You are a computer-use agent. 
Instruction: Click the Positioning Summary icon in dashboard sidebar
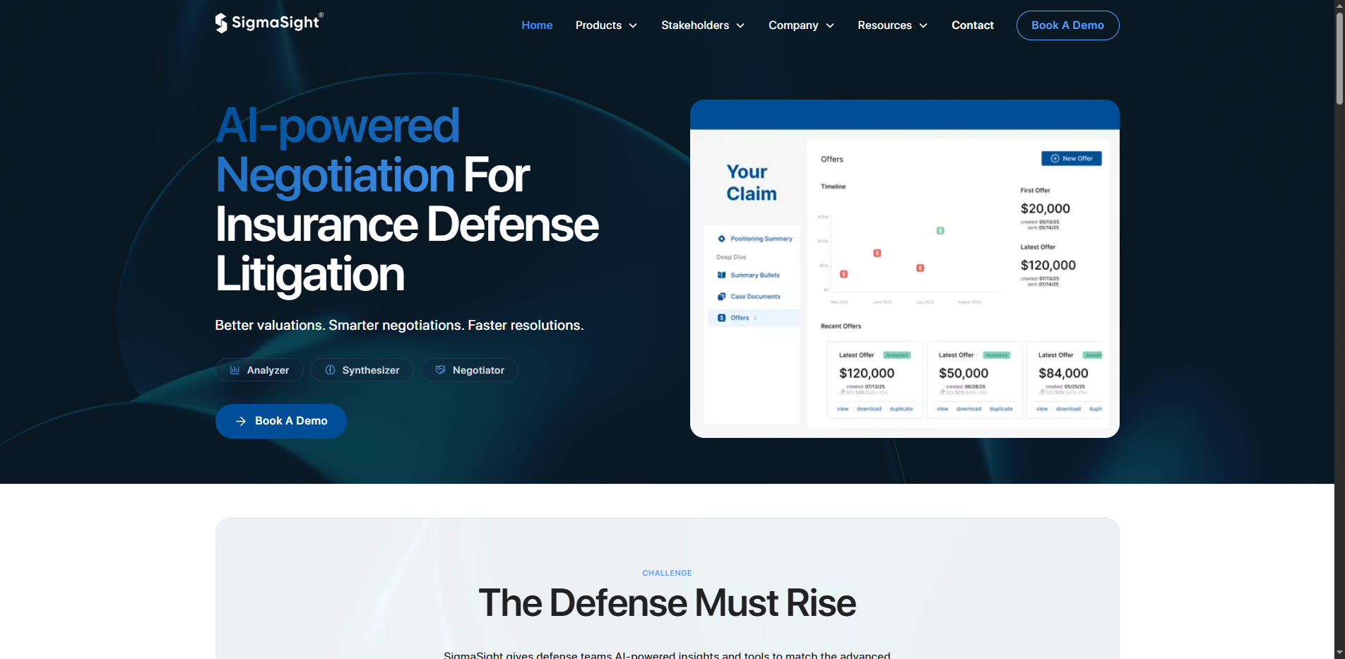coord(721,239)
